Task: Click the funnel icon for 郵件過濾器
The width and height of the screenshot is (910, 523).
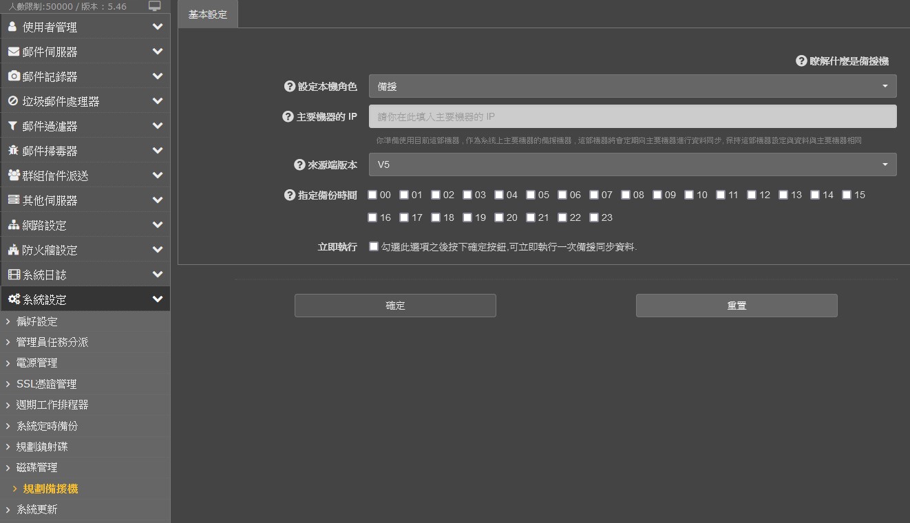Action: (12, 126)
